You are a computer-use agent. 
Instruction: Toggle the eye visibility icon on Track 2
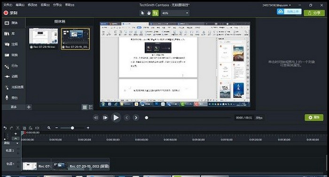point(18,149)
